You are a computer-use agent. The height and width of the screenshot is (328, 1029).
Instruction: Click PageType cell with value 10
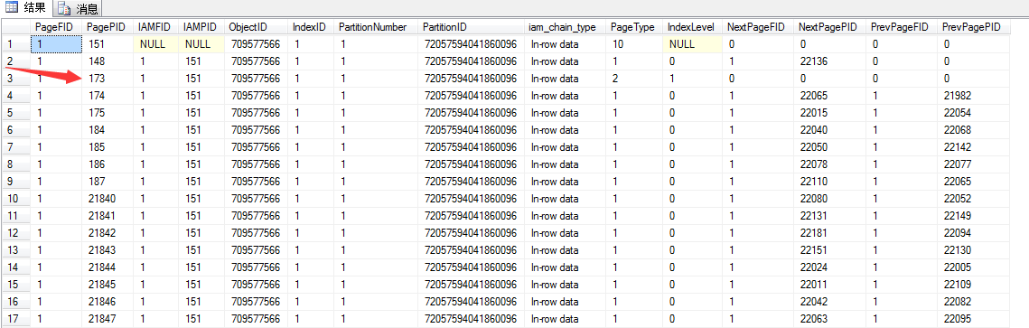pos(635,44)
